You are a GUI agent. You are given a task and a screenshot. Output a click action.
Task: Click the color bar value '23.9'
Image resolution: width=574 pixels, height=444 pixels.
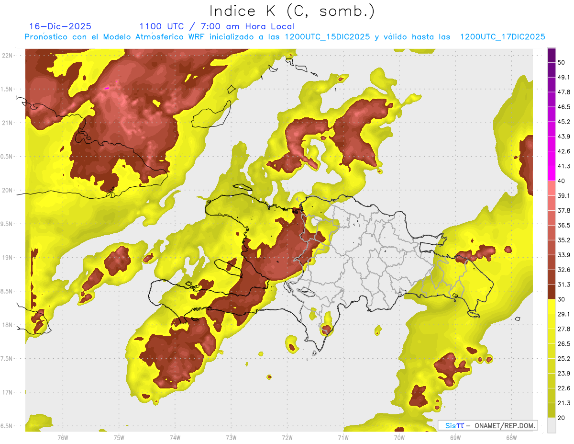tap(564, 374)
